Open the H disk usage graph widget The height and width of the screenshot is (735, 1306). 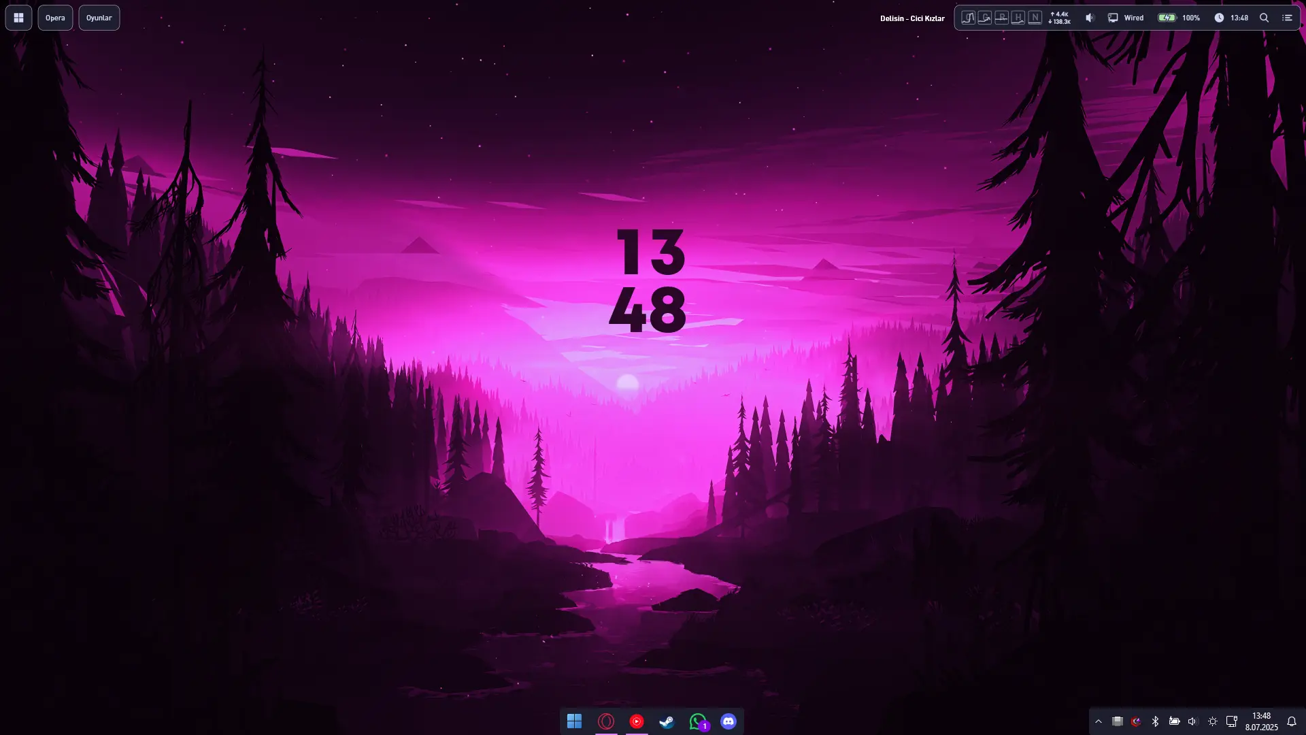tap(1018, 18)
